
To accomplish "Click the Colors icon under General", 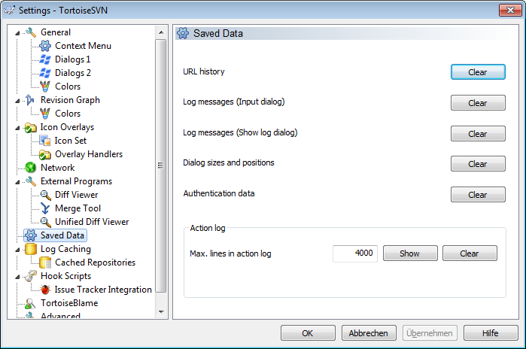I will pyautogui.click(x=45, y=86).
